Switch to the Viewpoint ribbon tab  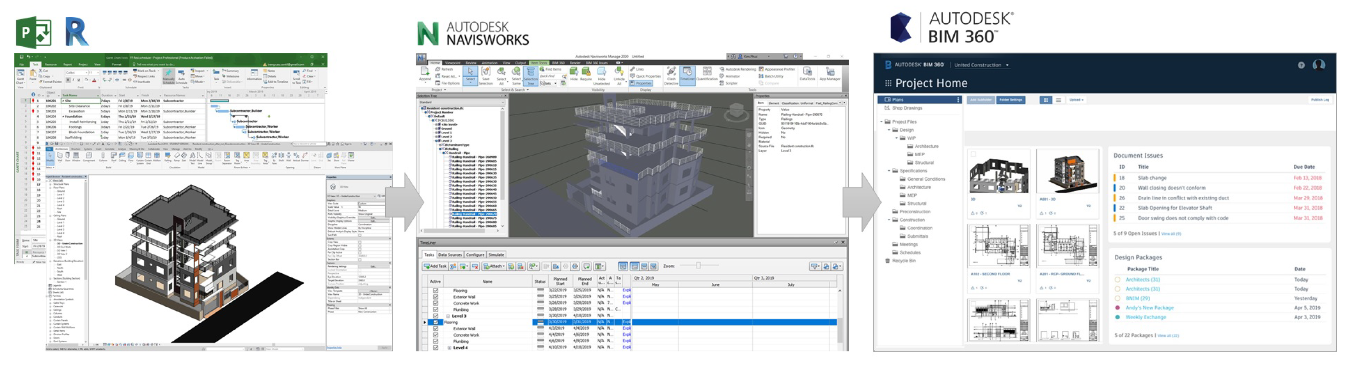[x=453, y=63]
